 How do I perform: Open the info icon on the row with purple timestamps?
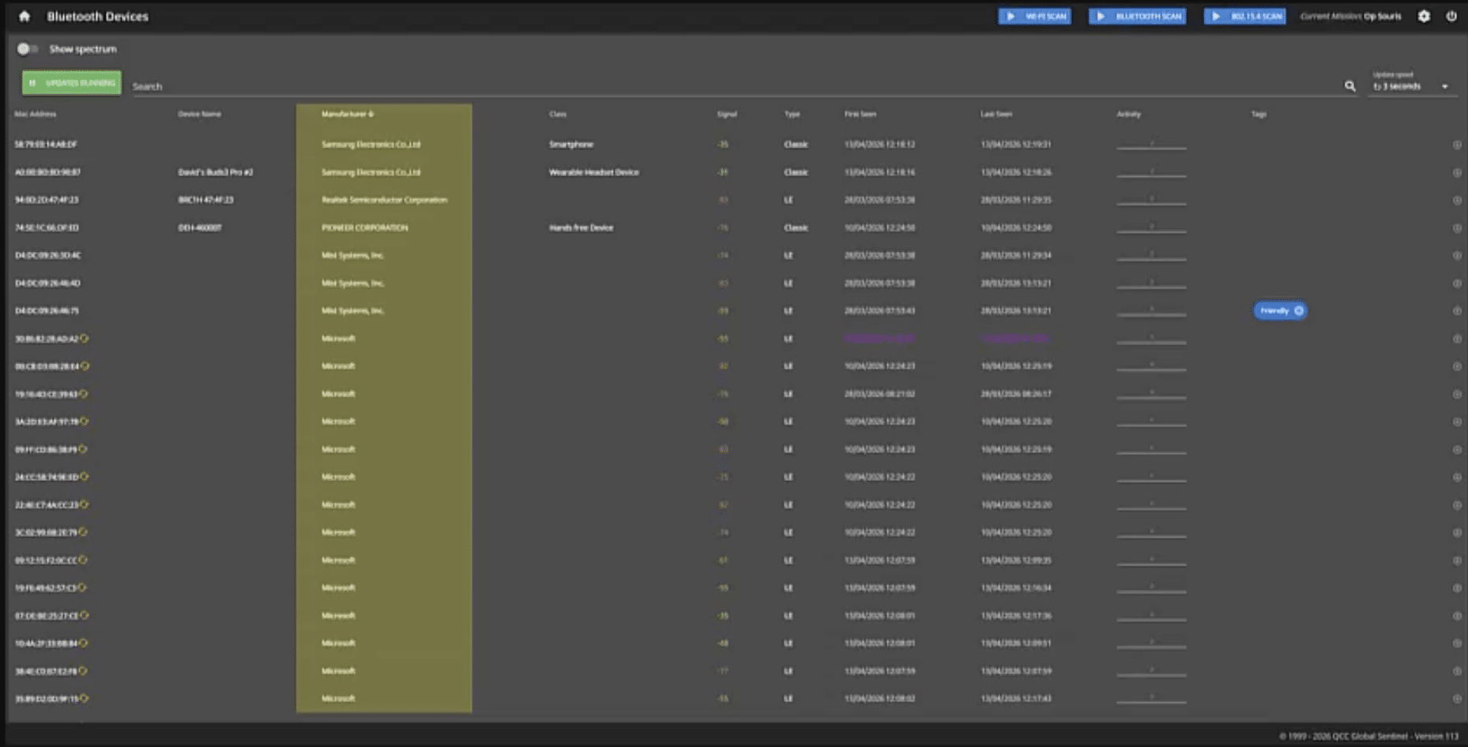[1457, 339]
